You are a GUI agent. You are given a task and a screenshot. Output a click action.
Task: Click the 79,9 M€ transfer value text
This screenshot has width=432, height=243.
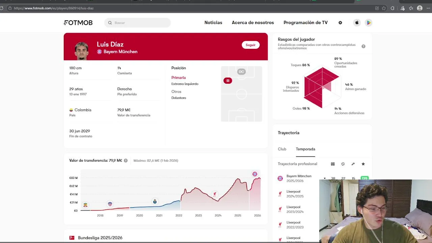124,110
